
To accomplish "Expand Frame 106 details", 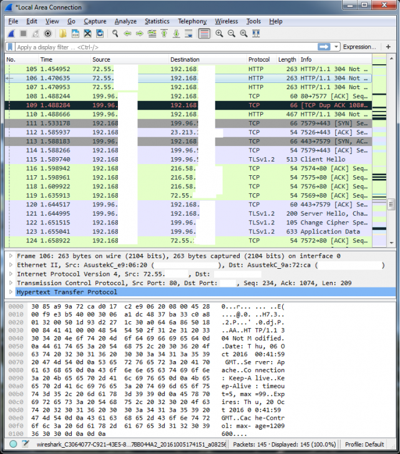I will point(11,256).
